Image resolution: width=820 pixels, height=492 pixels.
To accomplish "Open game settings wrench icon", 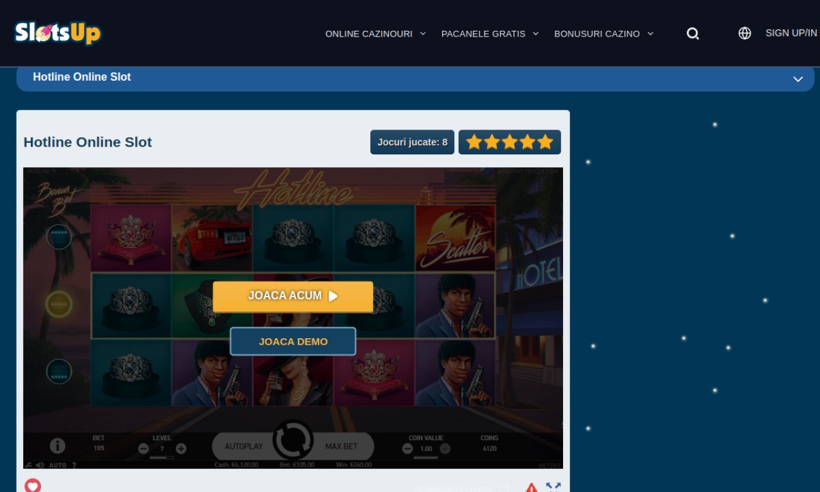I will pos(29,465).
